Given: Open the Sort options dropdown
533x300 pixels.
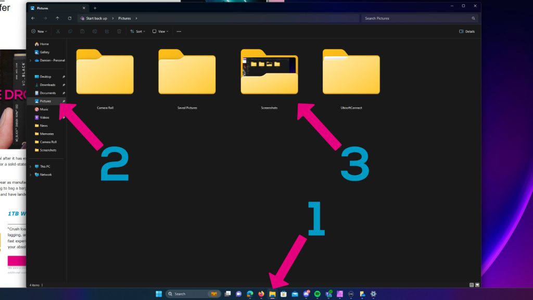Looking at the screenshot, I should [137, 31].
